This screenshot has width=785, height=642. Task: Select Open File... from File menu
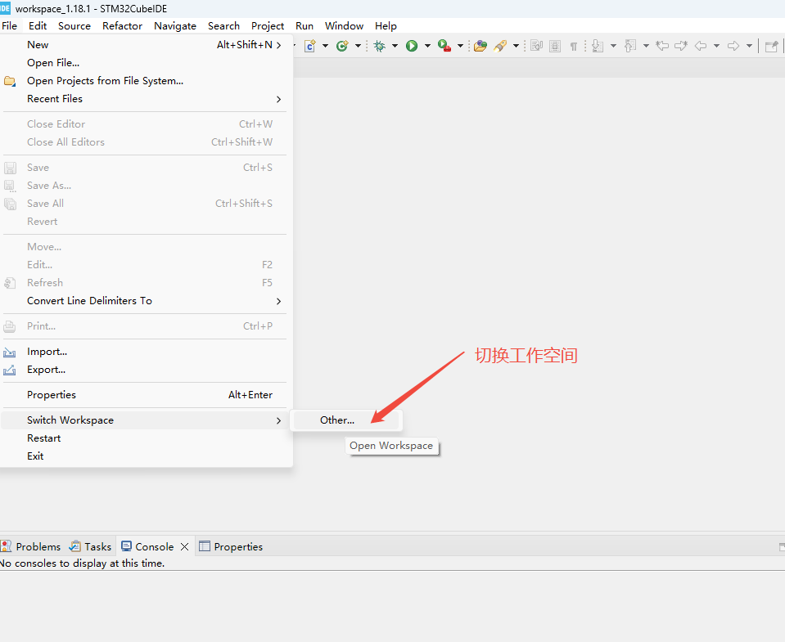[x=145, y=63]
